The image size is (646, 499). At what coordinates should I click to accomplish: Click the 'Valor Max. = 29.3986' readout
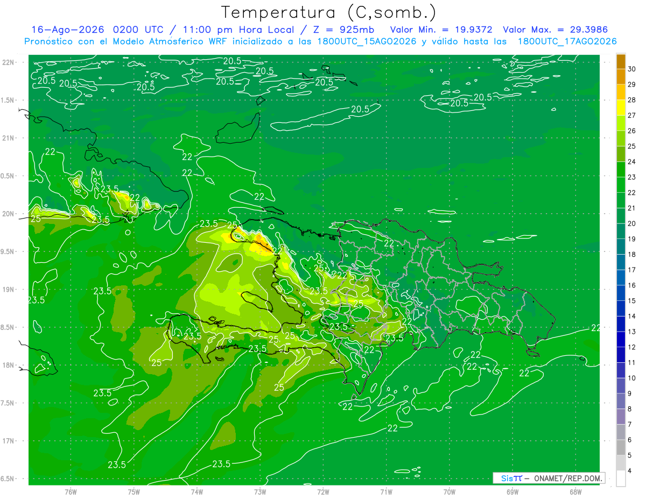click(x=555, y=30)
